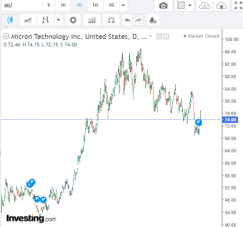Select the Candles chart style icon

(x=10, y=20)
